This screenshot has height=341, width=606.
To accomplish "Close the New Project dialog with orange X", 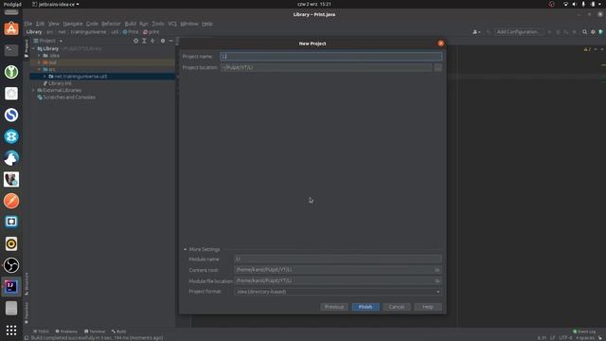I will pos(440,44).
